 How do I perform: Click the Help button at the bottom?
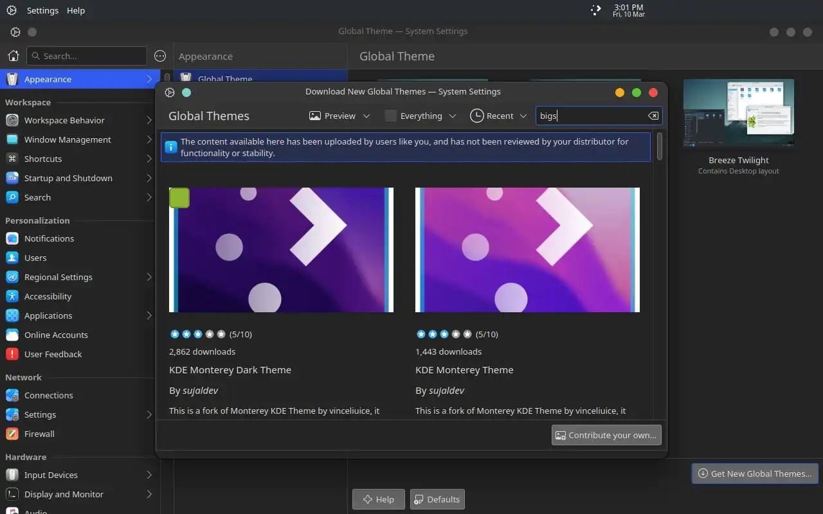pos(378,499)
